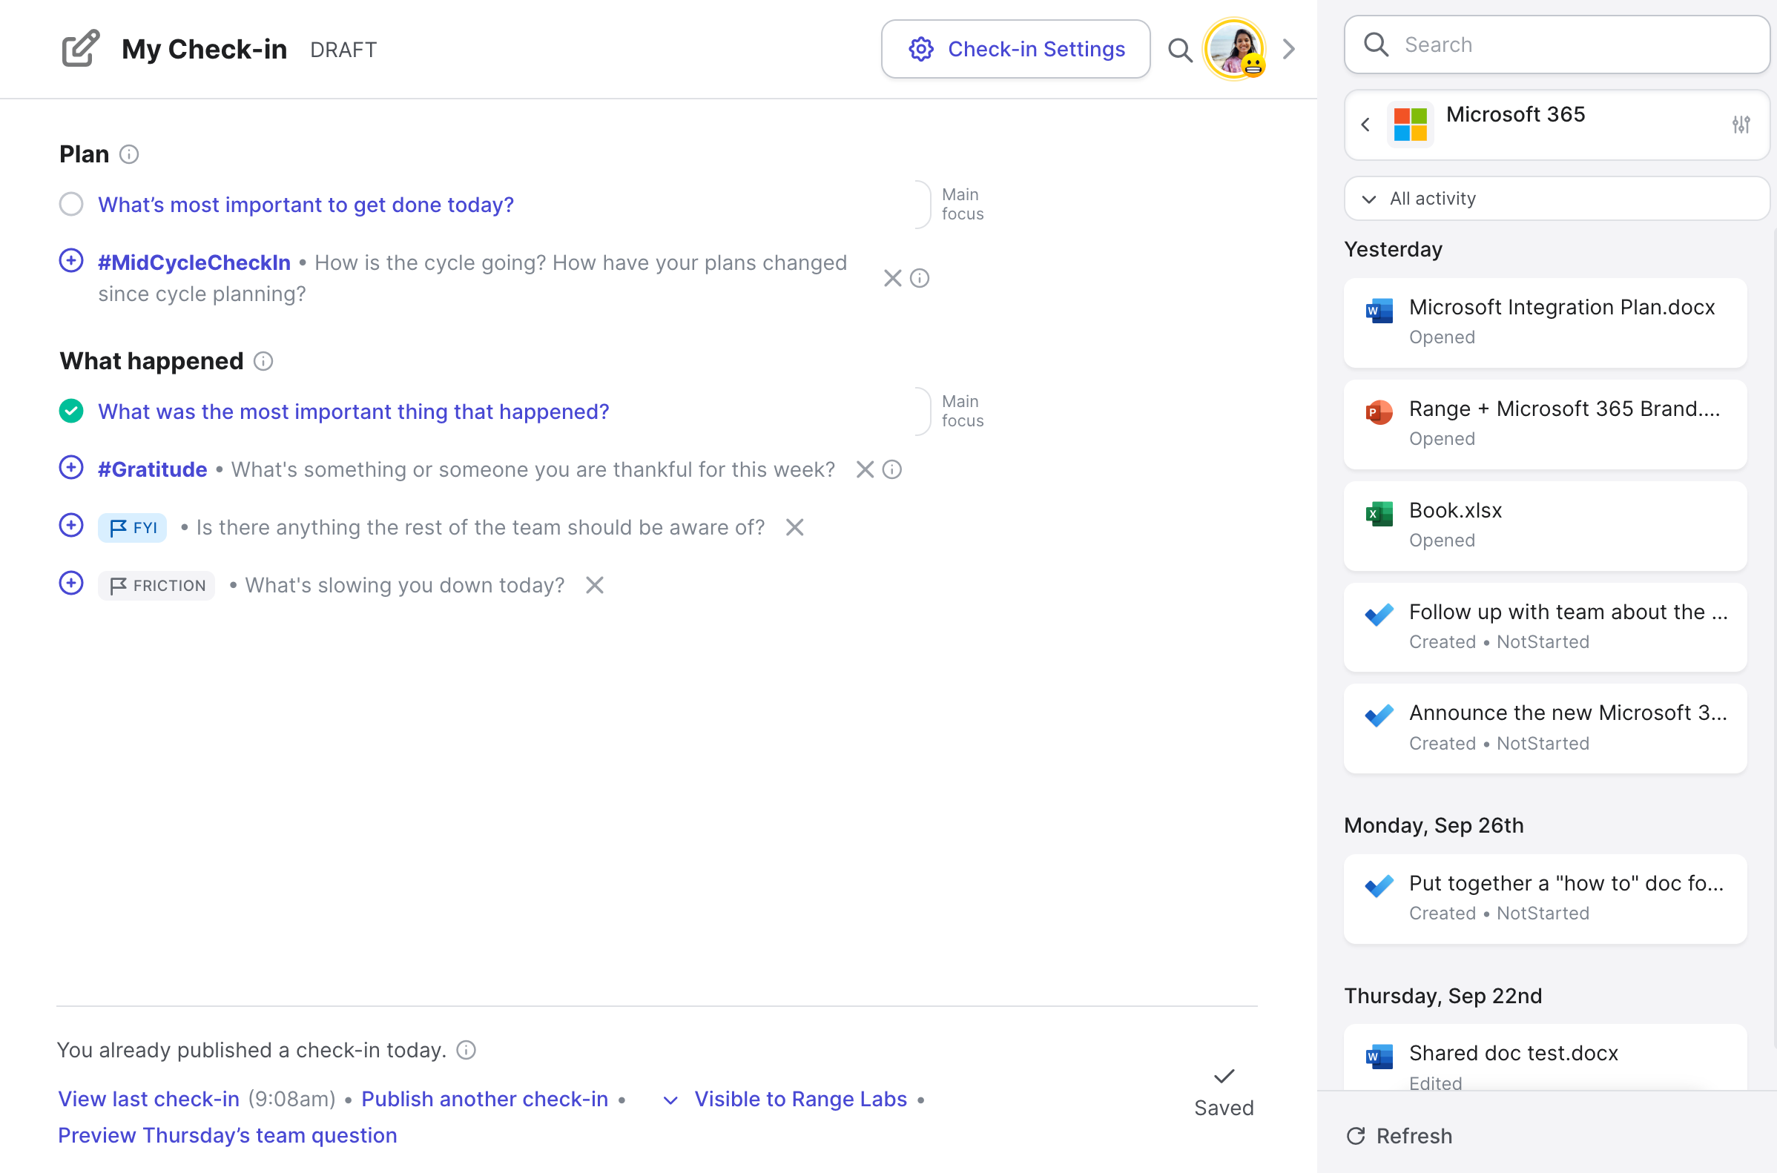View last check-in link
1777x1173 pixels.
(149, 1099)
